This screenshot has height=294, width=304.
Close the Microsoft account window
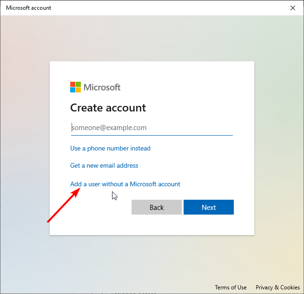(x=293, y=8)
